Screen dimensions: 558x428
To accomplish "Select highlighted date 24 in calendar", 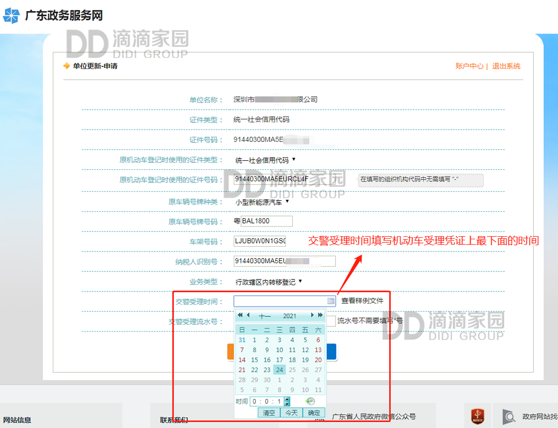I will click(280, 369).
